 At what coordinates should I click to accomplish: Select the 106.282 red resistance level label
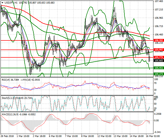click(x=158, y=40)
